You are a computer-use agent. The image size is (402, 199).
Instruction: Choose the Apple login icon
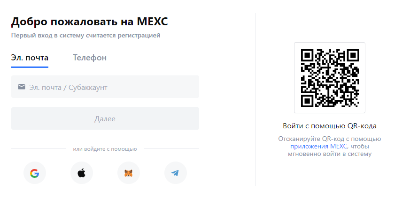point(81,173)
